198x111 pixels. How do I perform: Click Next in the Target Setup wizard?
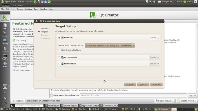pos(143,84)
